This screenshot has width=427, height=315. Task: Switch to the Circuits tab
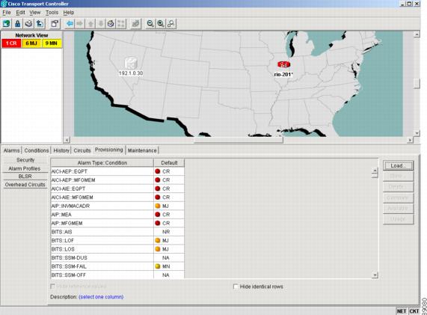(82, 150)
